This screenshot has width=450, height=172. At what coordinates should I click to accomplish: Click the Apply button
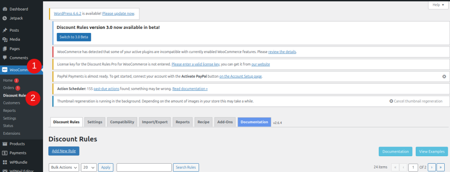pos(105,168)
